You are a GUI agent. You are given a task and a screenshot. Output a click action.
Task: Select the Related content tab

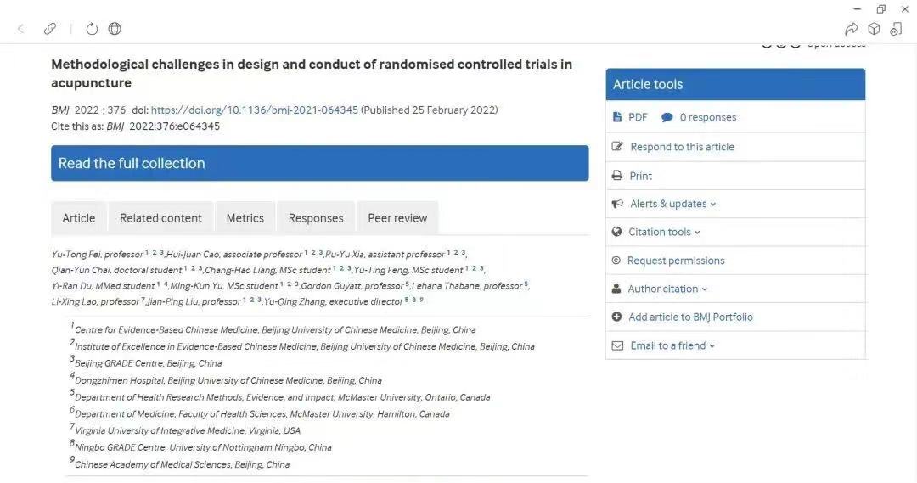click(160, 218)
